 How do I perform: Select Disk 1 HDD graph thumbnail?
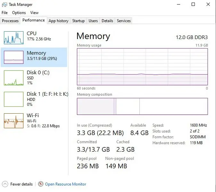[x=13, y=99]
